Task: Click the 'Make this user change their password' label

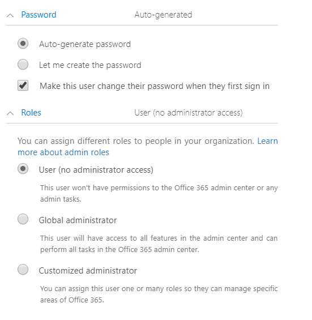Action: pyautogui.click(x=155, y=86)
